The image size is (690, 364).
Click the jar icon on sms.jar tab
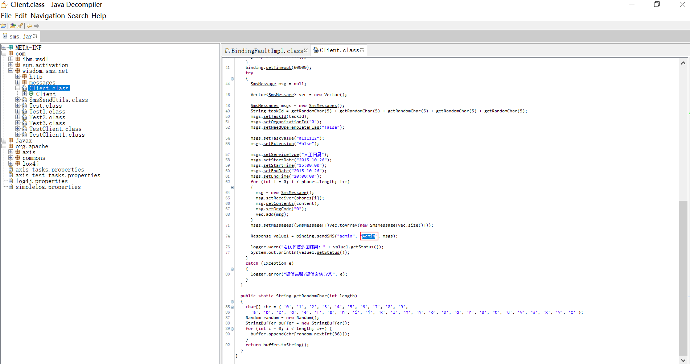(5, 36)
